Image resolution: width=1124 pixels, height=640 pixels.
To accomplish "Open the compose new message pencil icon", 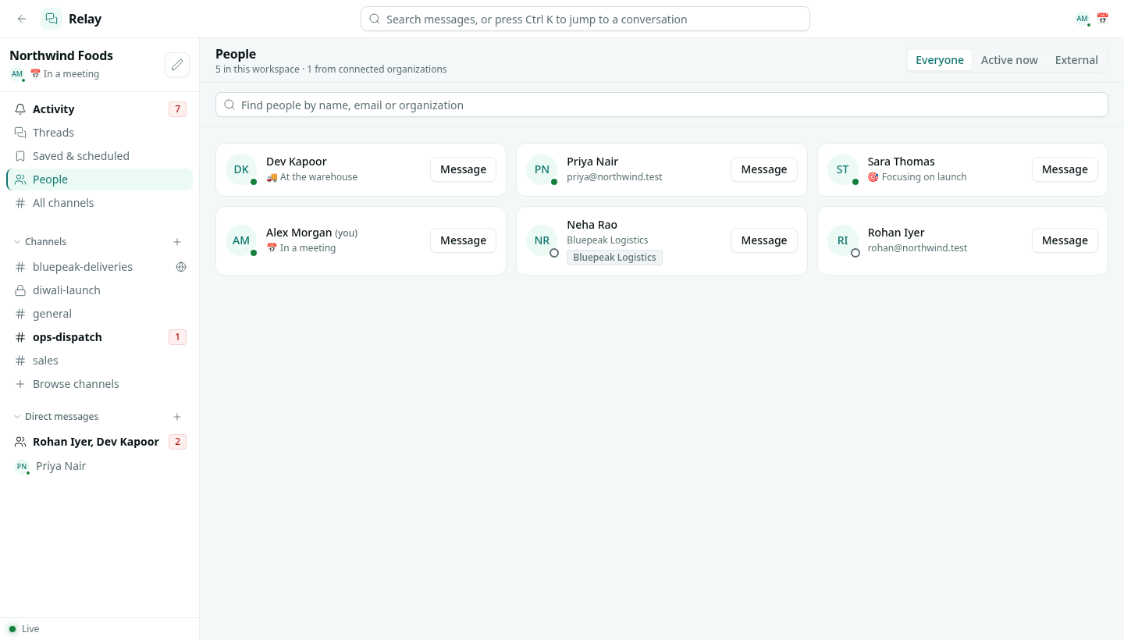I will click(x=177, y=64).
